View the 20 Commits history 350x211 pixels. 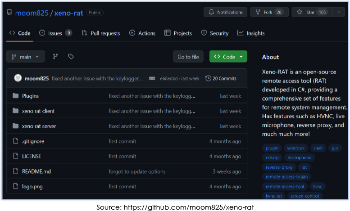point(221,78)
